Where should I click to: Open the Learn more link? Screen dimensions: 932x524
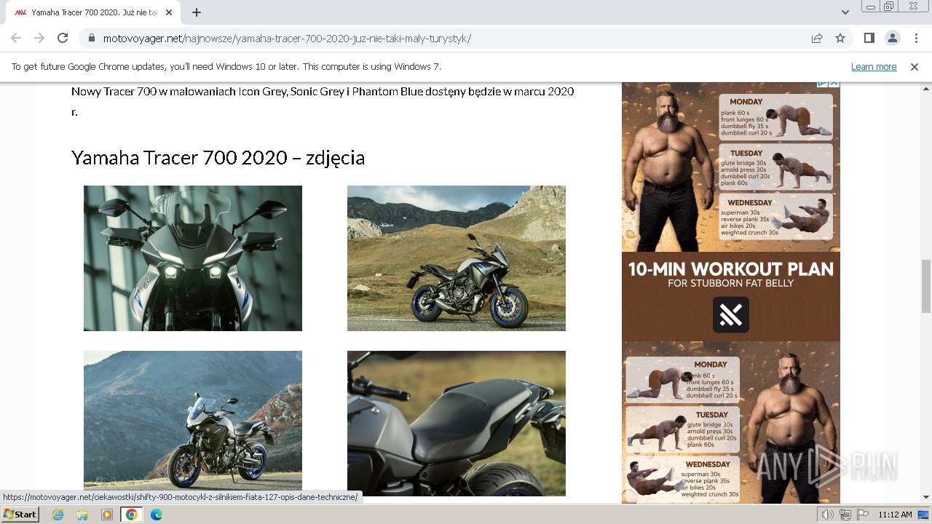(x=874, y=66)
